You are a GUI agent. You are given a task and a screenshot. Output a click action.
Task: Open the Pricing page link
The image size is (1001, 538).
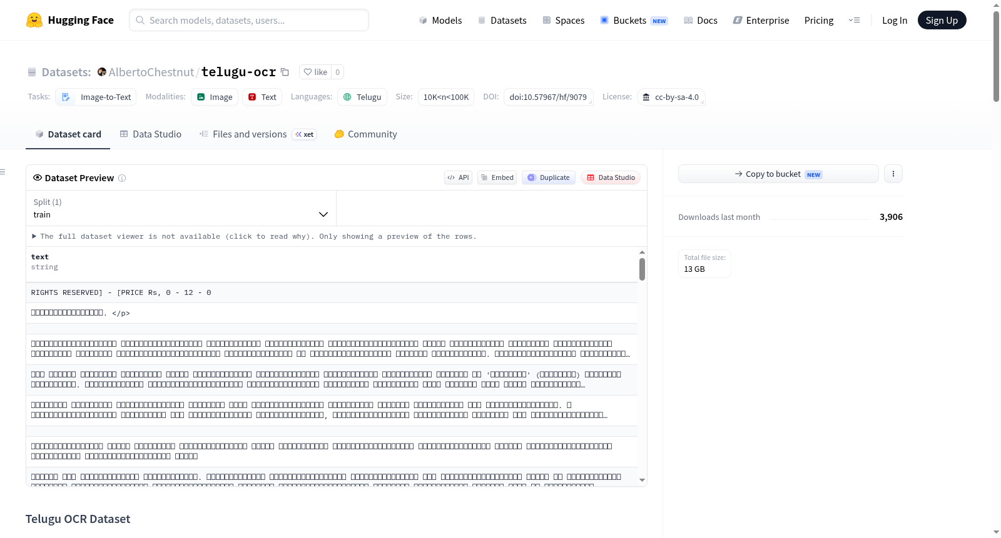tap(819, 20)
